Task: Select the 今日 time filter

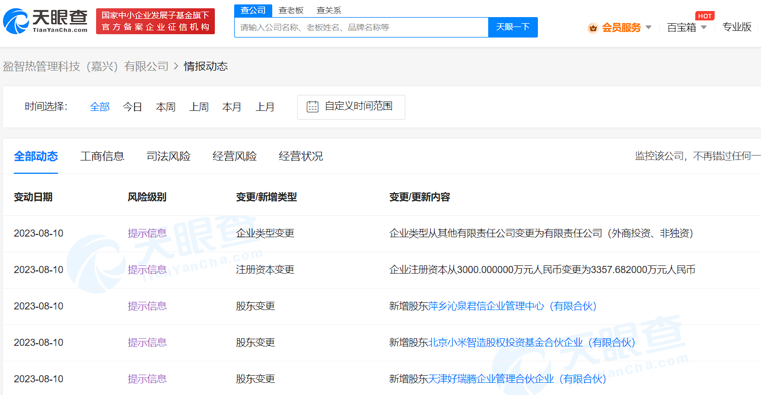Action: click(133, 107)
